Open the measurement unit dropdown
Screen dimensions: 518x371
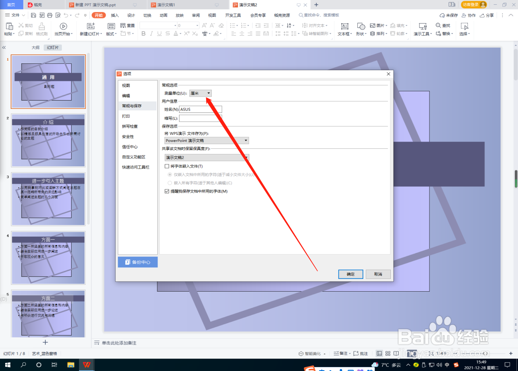click(200, 93)
